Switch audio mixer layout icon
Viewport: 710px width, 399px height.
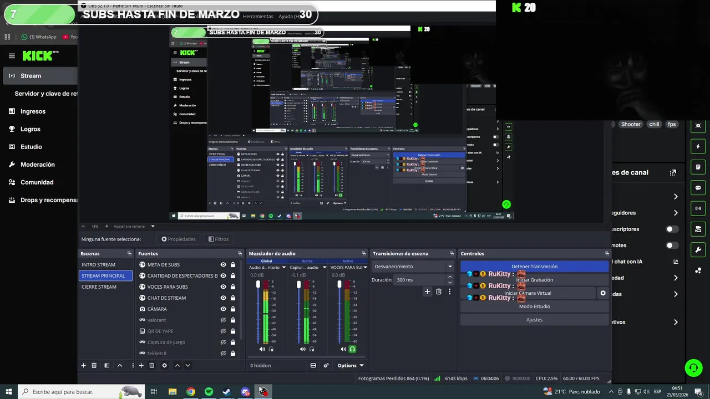tap(313, 365)
